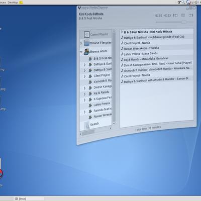Screen dimensions: 201x201
Task: Click artist icon beside Cilent Project in sidebar
Action: [x=90, y=76]
